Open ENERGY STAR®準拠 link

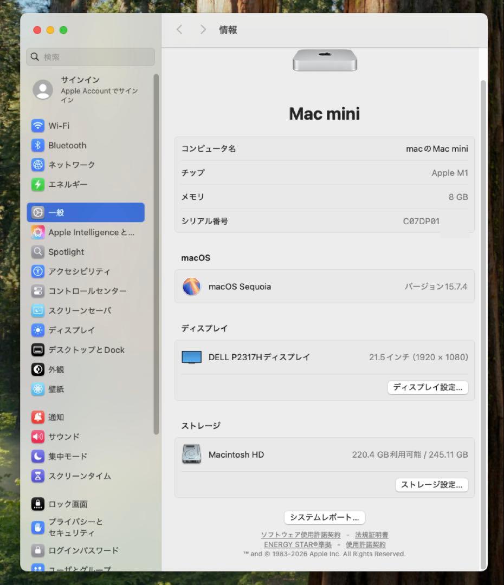point(298,544)
